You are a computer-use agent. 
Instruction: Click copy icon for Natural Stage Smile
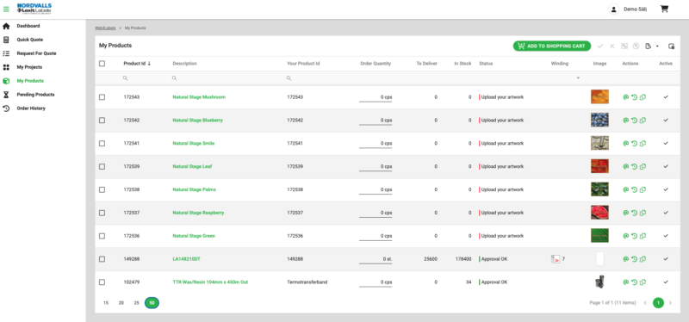642,143
